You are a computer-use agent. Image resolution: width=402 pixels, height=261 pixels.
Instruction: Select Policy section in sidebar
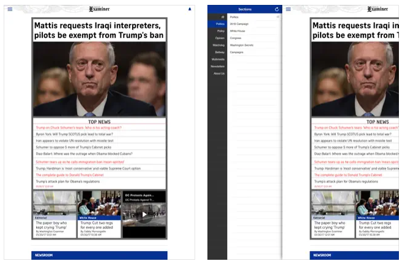(217, 31)
